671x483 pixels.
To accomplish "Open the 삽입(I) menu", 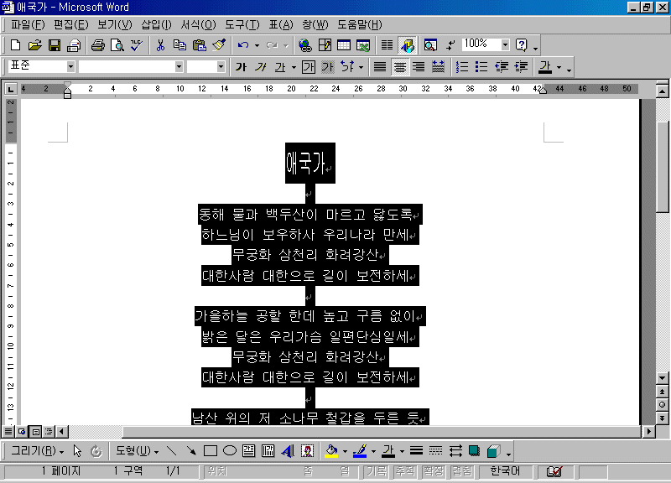I will tap(157, 25).
